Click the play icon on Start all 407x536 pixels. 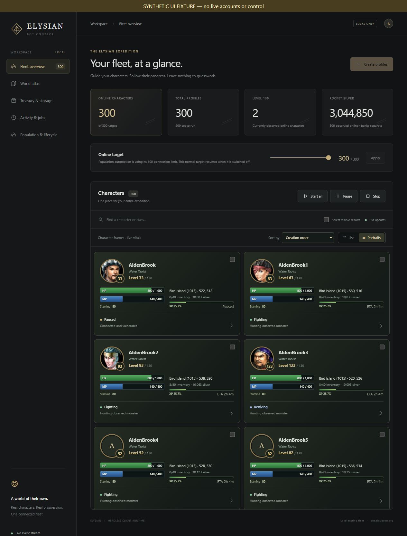306,196
